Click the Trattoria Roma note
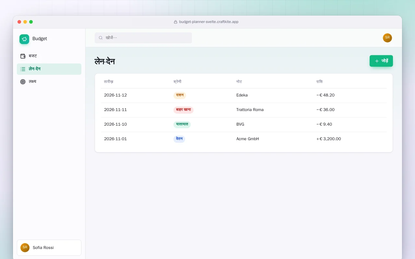This screenshot has width=415, height=259. coord(250,110)
